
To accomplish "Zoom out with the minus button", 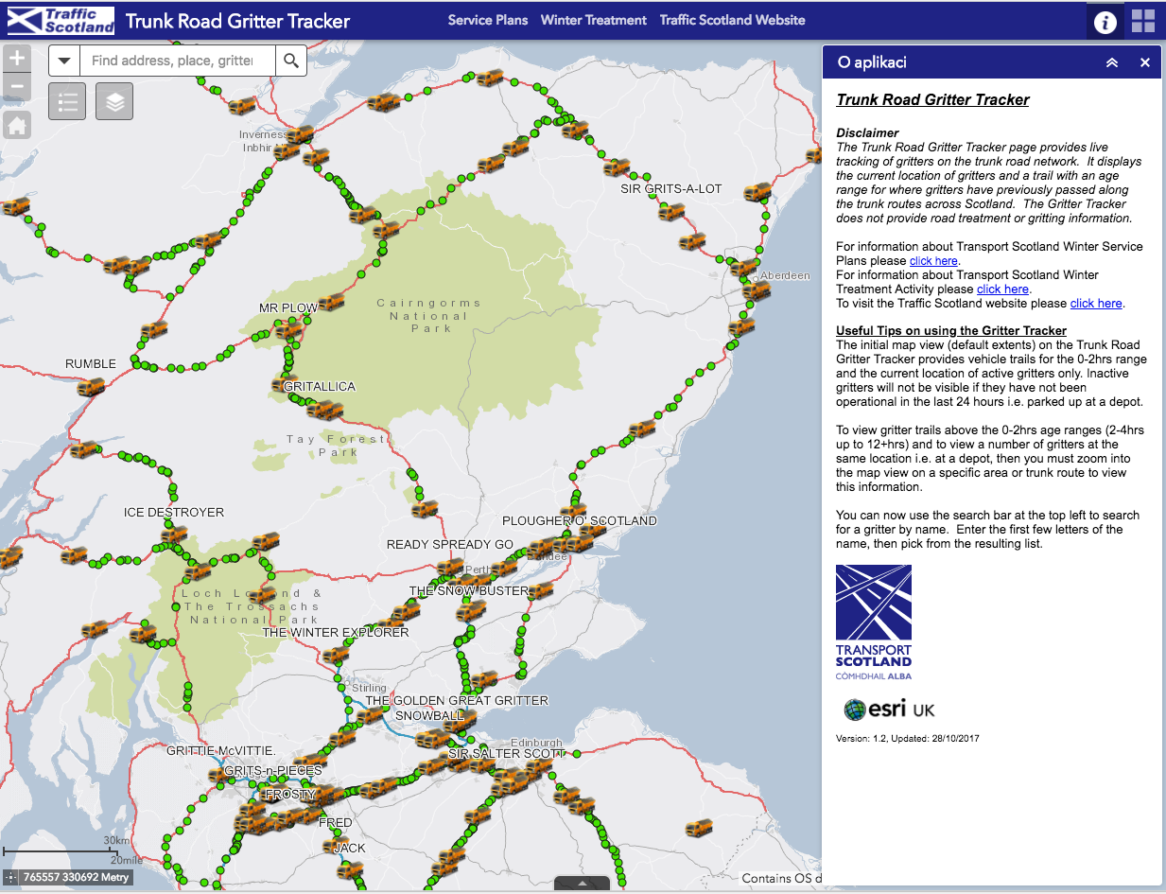I will click(x=17, y=89).
